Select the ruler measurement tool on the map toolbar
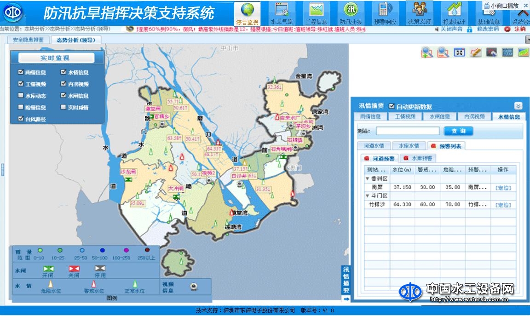 [x=476, y=52]
